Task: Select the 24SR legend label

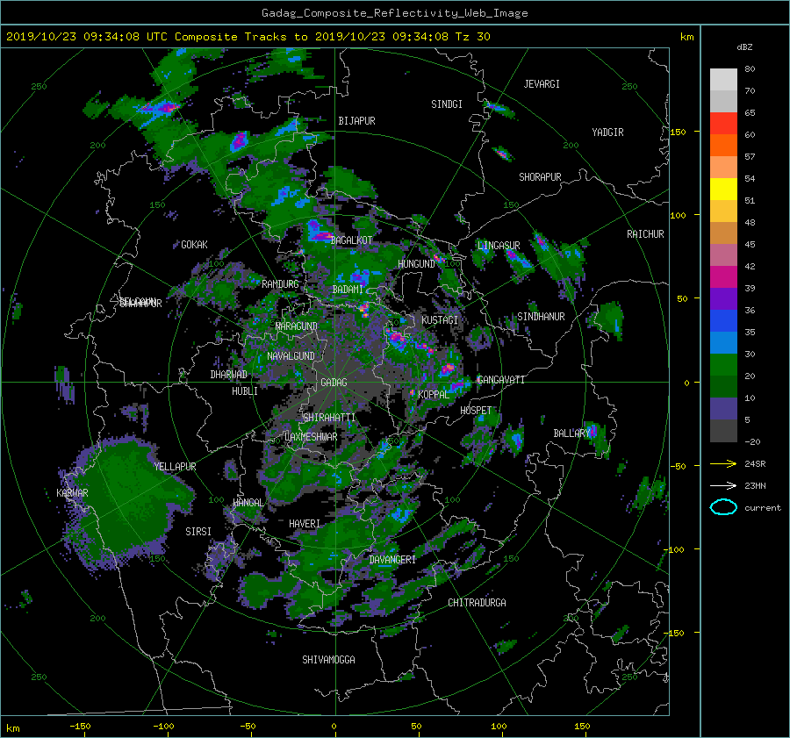Action: [755, 463]
